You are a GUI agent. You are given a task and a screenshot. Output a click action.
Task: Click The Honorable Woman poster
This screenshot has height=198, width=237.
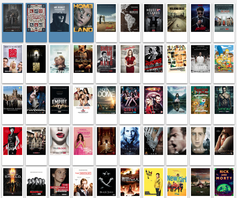click(60, 182)
